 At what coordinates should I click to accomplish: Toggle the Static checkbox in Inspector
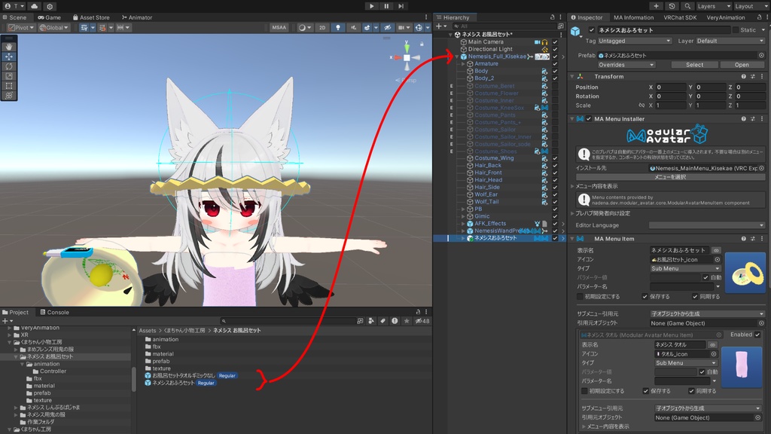pos(736,30)
